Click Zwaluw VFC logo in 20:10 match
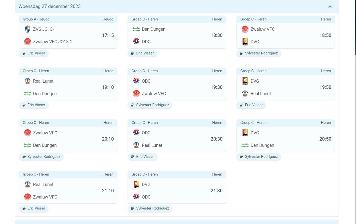This screenshot has width=356, height=224. (x=28, y=133)
